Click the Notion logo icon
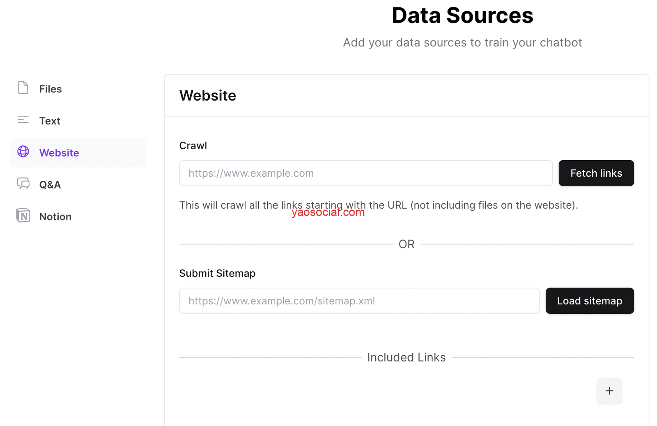Screen dimensions: 657x426 (x=23, y=215)
